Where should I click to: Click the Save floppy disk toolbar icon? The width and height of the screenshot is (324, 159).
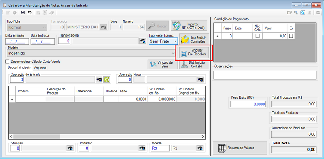pyautogui.click(x=23, y=13)
